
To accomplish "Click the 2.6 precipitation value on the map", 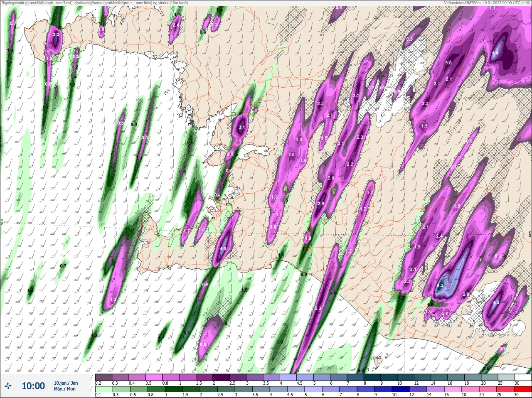I will tap(331, 178).
